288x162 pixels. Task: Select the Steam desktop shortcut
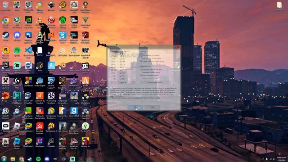[x=5, y=36]
